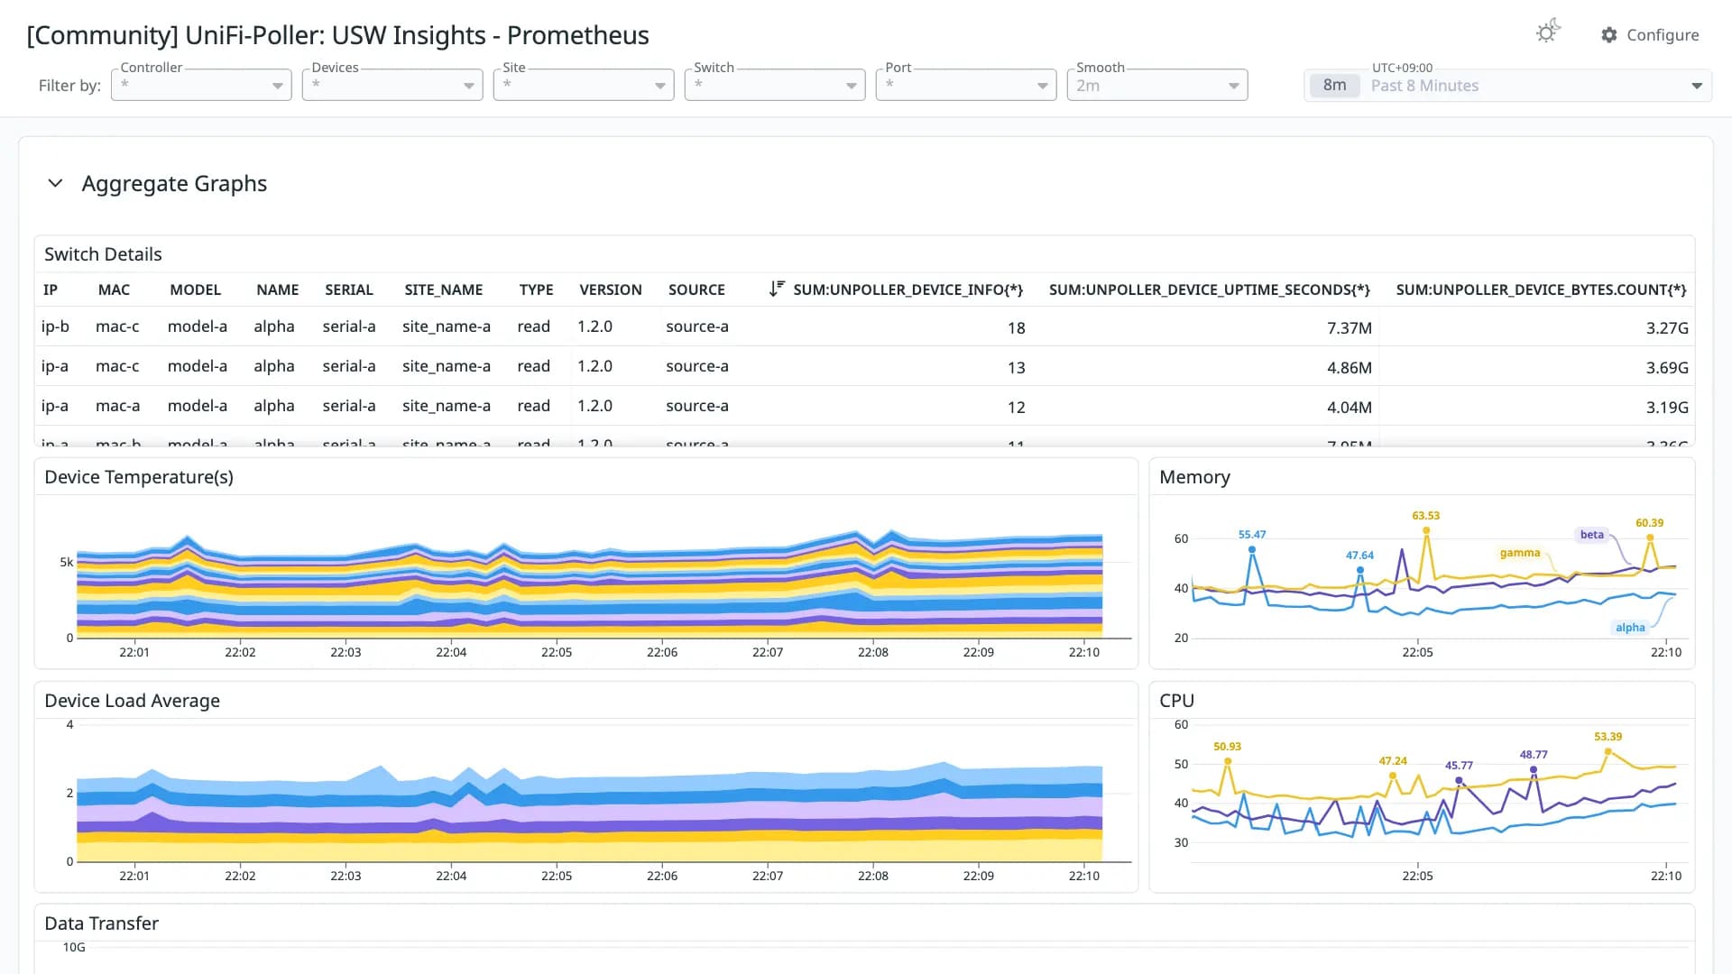Viewport: 1732px width, 974px height.
Task: Open the Port filter dropdown
Action: tap(966, 85)
